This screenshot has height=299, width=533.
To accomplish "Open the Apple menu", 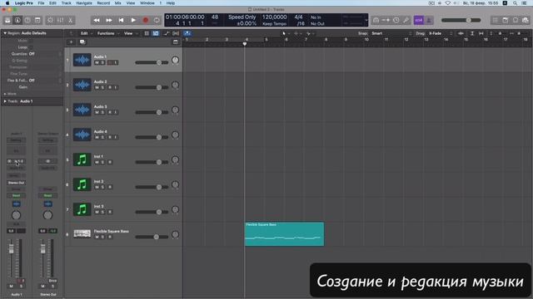I will [7, 3].
